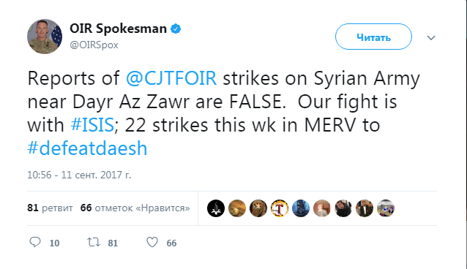Like the tweet with heart icon
The width and height of the screenshot is (467, 269).
(152, 242)
